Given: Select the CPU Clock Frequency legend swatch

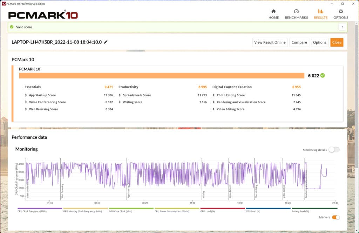Looking at the screenshot, I should pyautogui.click(x=40, y=208).
